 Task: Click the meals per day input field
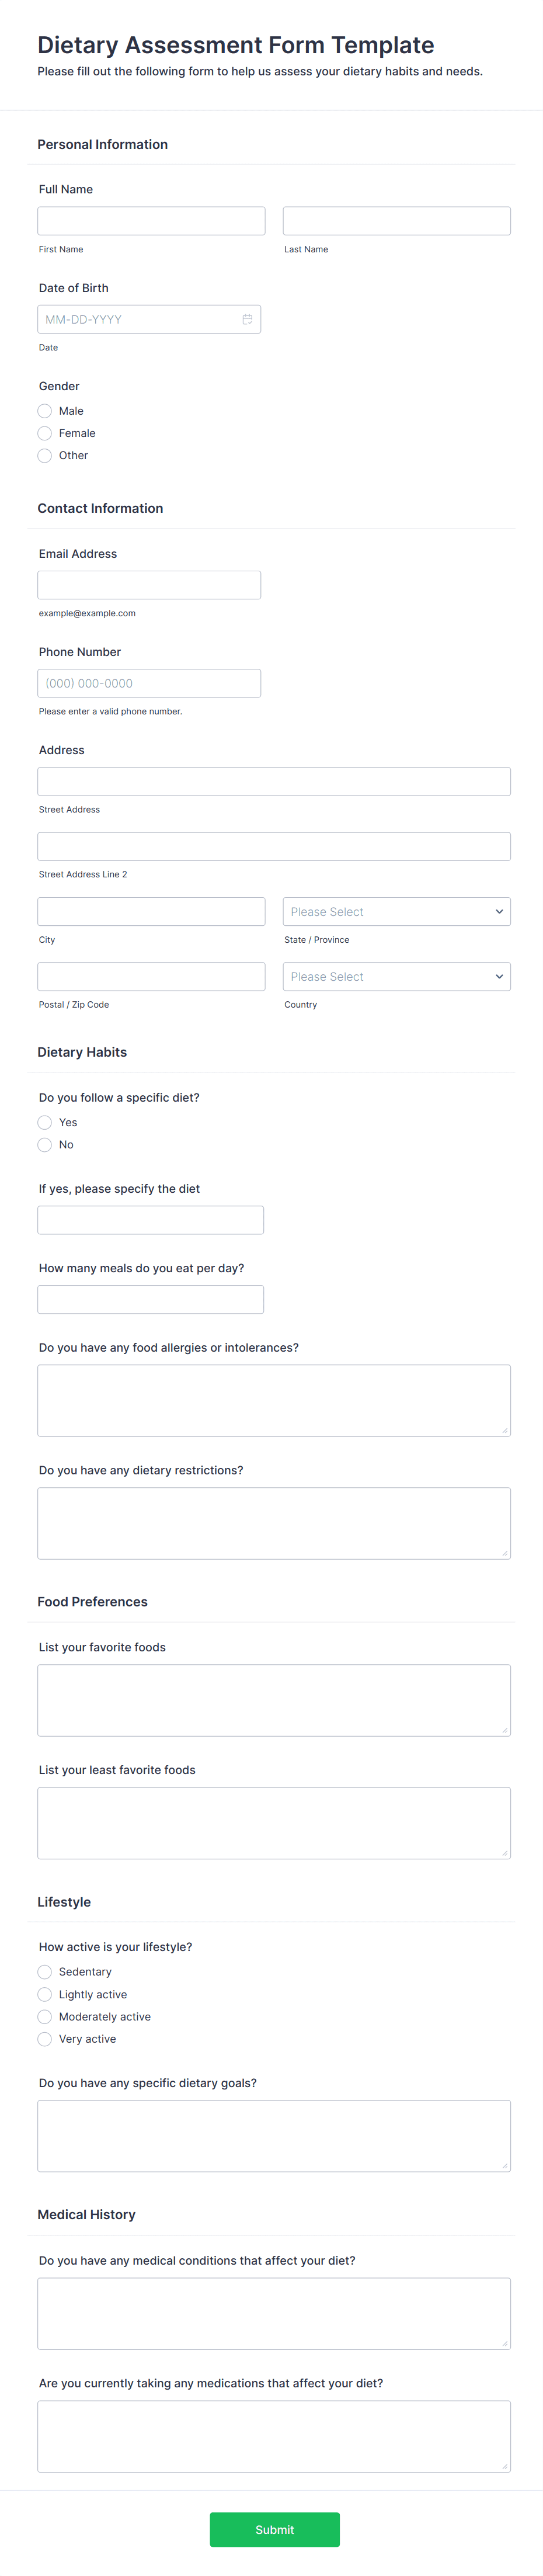[x=150, y=1298]
